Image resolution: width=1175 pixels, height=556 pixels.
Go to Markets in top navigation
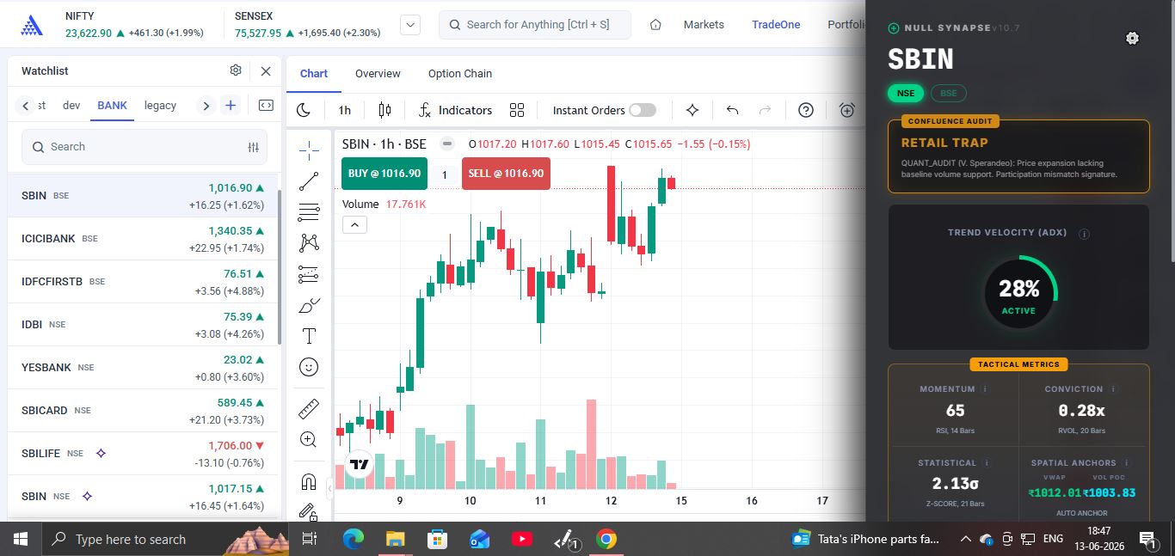(x=704, y=25)
